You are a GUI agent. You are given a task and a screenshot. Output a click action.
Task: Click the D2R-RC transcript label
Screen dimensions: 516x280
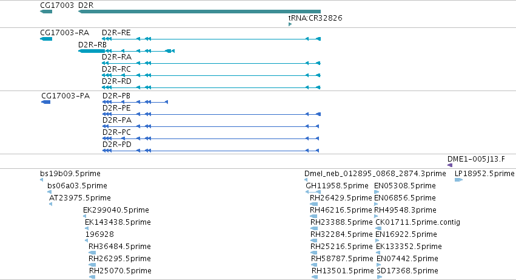coord(116,69)
